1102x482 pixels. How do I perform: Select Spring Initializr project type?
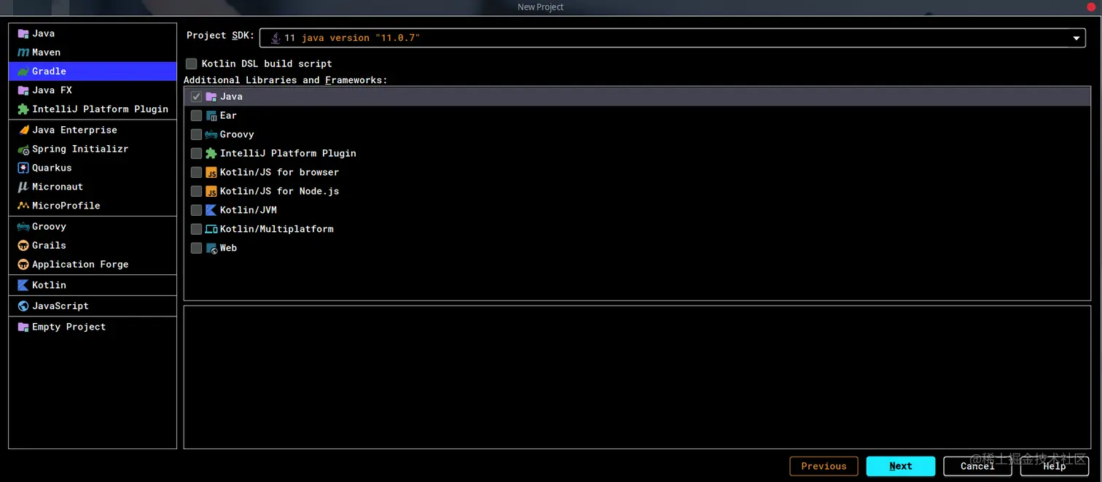[93, 149]
